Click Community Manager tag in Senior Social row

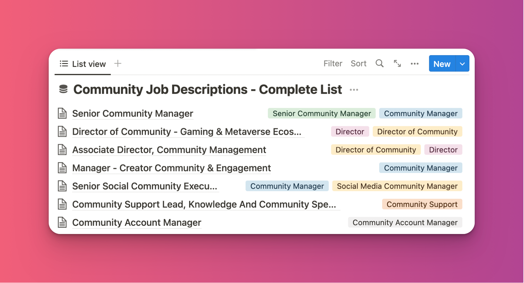287,186
